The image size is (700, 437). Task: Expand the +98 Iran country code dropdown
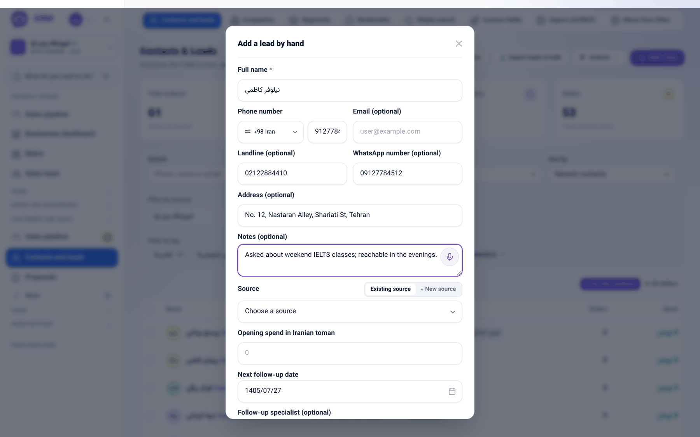(271, 132)
